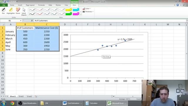
Task: Click the formula bar text field
Action: pyautogui.click(x=110, y=21)
